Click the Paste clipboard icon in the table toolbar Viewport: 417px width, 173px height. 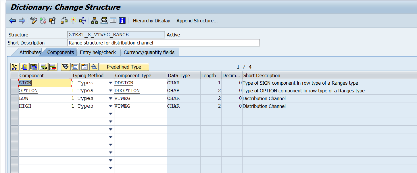point(34,67)
